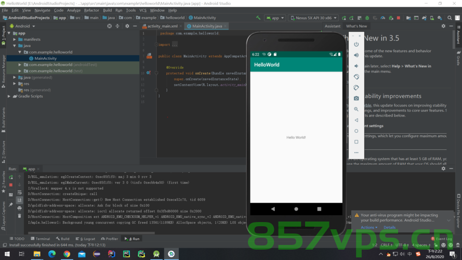The width and height of the screenshot is (462, 260).
Task: Take emulator screenshot with camera icon
Action: click(x=356, y=98)
